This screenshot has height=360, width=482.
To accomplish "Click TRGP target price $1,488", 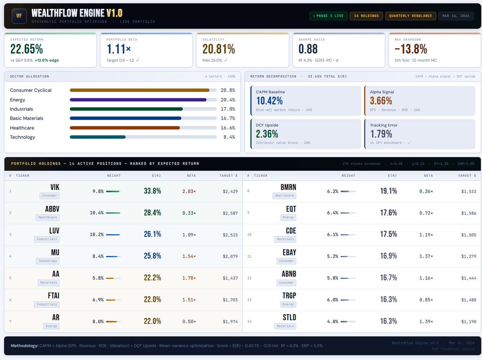I will 468,300.
